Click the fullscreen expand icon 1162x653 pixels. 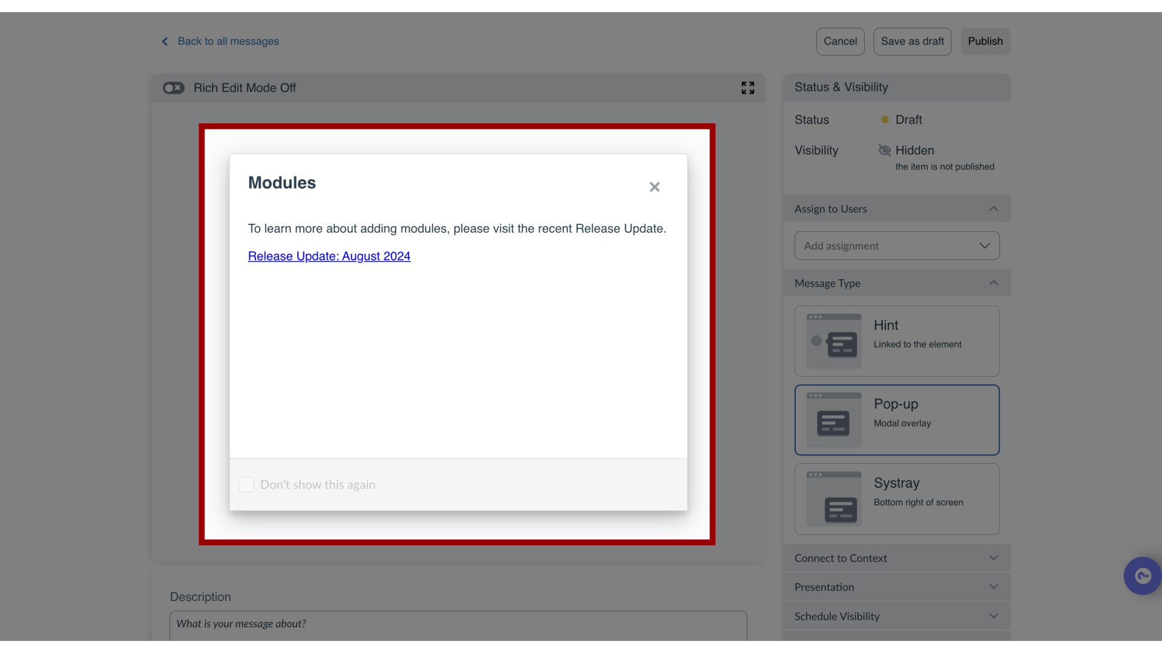(x=748, y=88)
